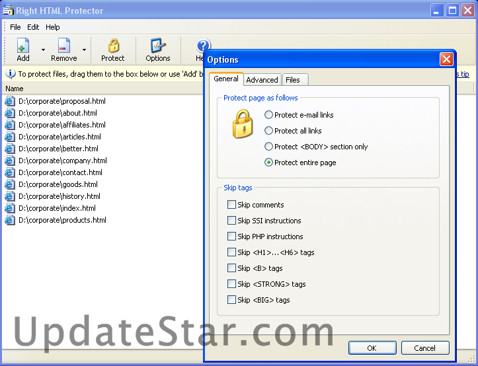Open the File menu
Screen dimensions: 478x366
click(15, 27)
